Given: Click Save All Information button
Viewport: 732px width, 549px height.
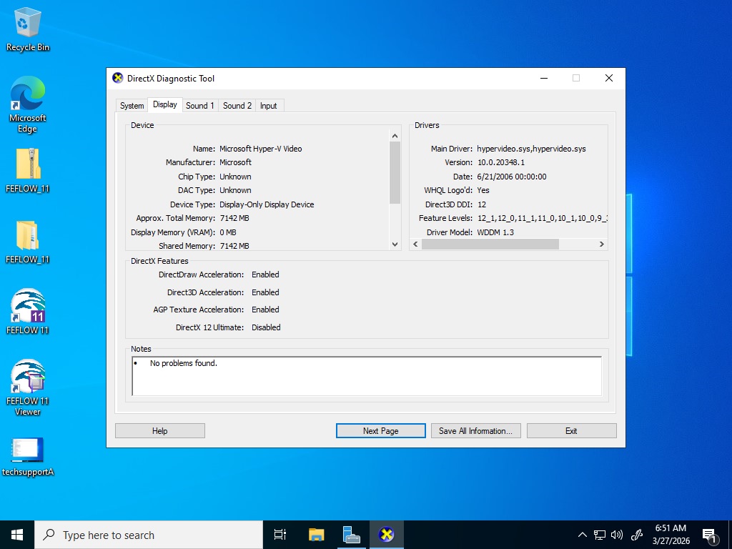Looking at the screenshot, I should tap(475, 431).
